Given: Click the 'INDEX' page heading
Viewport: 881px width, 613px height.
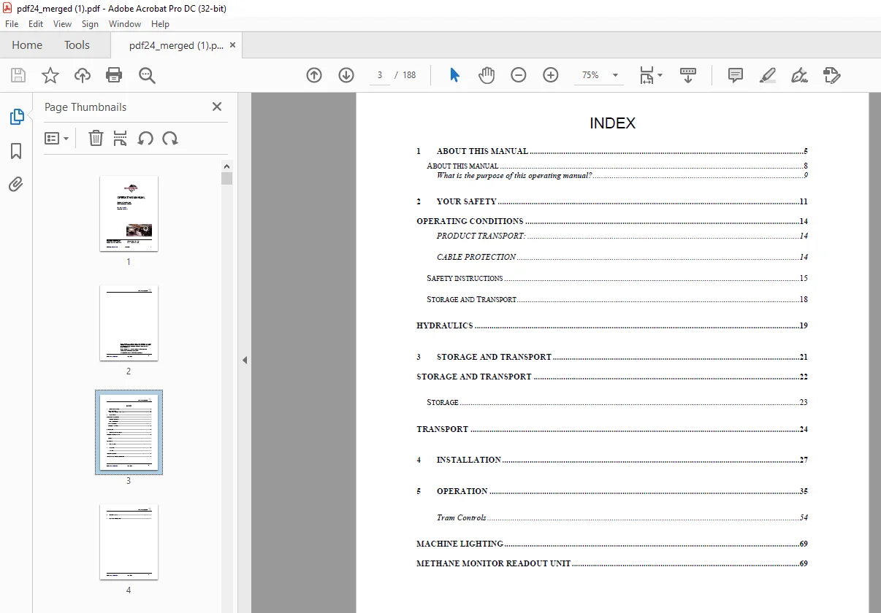Looking at the screenshot, I should click(612, 123).
